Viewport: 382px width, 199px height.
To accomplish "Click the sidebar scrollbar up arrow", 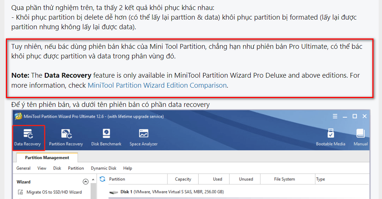I will click(x=93, y=179).
